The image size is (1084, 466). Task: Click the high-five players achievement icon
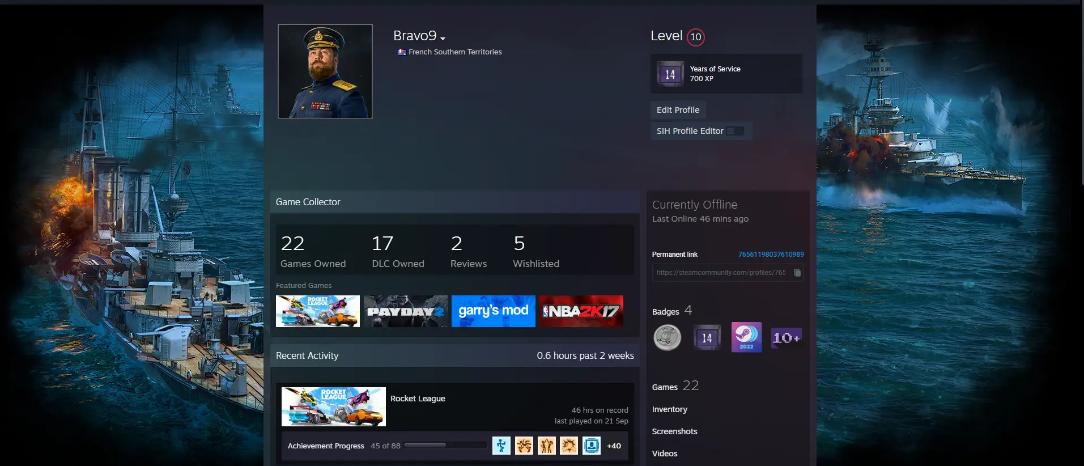point(547,446)
